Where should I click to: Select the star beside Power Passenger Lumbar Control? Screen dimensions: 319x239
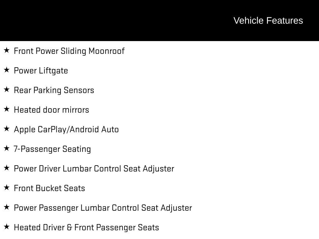[7, 207]
